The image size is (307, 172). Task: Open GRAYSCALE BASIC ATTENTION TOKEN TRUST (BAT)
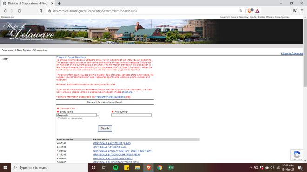(123, 151)
